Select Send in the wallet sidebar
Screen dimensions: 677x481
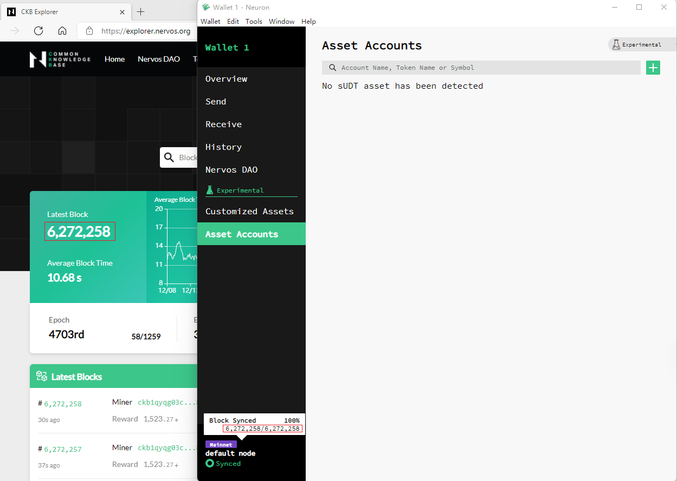coord(216,102)
